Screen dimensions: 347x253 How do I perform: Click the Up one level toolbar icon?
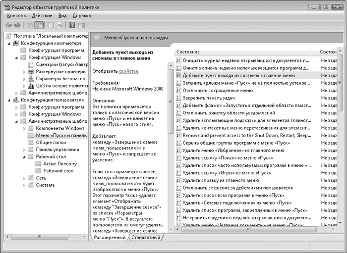(29, 25)
